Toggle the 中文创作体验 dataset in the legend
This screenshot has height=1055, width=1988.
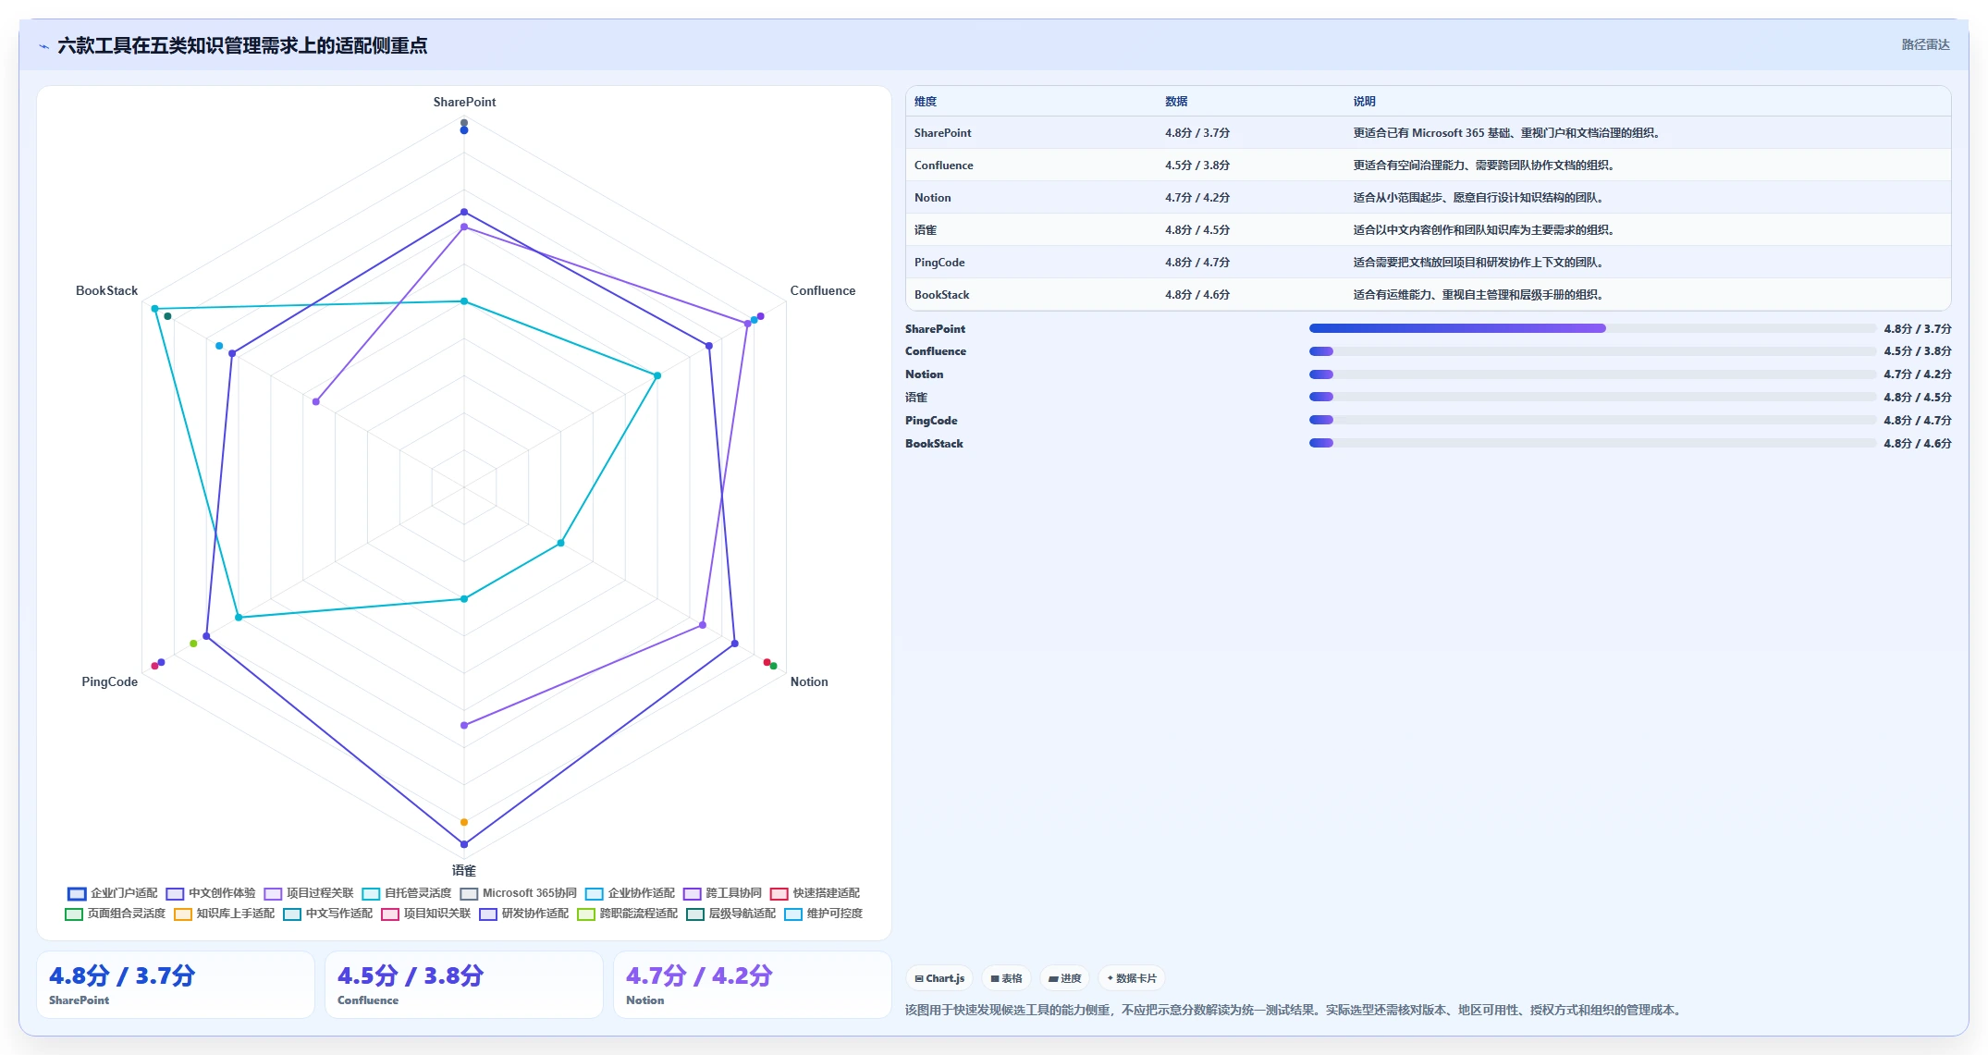(211, 893)
